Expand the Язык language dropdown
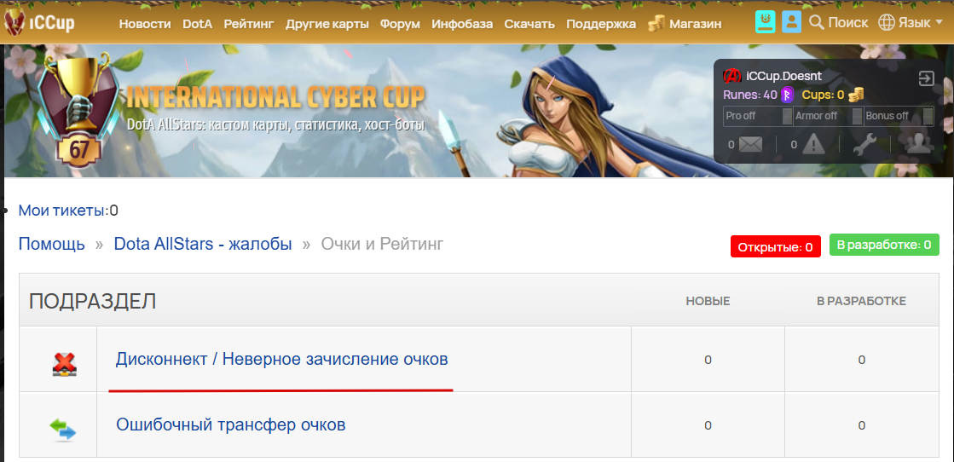 [921, 23]
